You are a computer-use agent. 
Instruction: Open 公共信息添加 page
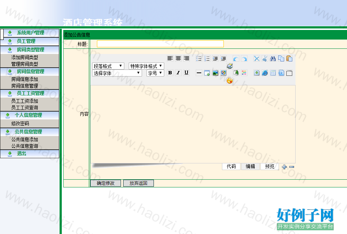coord(24,140)
